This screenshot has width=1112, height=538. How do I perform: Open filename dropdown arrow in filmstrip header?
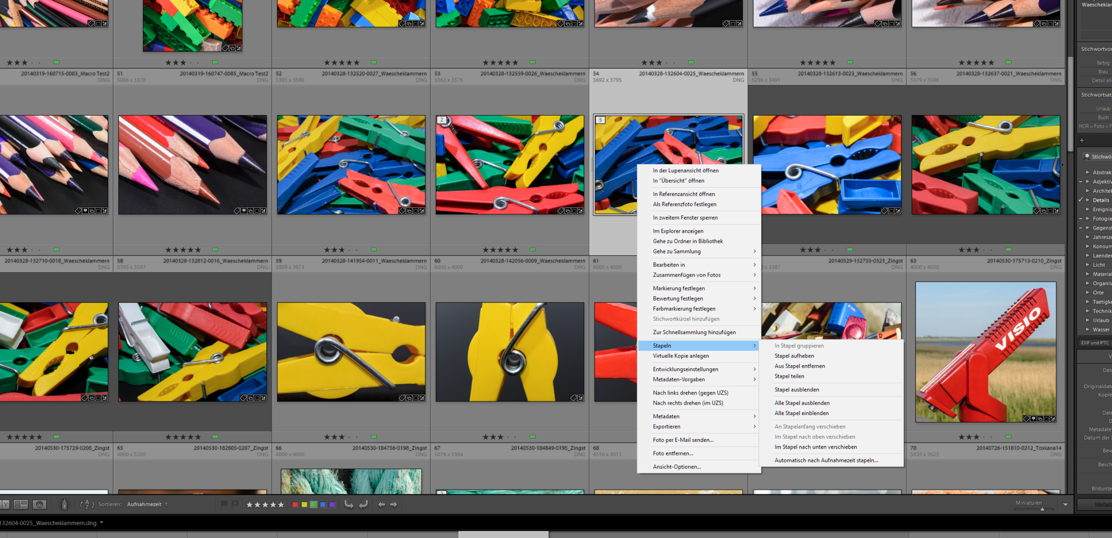coord(101,523)
